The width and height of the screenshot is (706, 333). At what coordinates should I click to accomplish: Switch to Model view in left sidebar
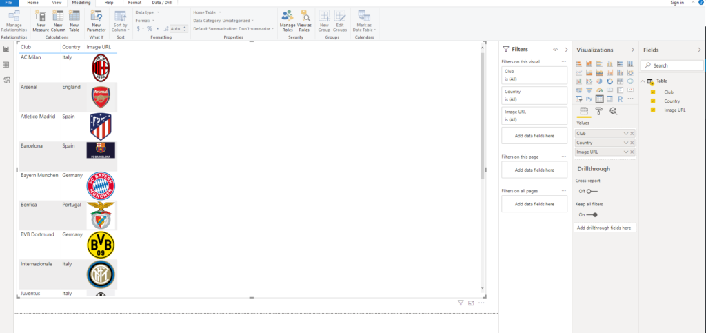tap(6, 80)
